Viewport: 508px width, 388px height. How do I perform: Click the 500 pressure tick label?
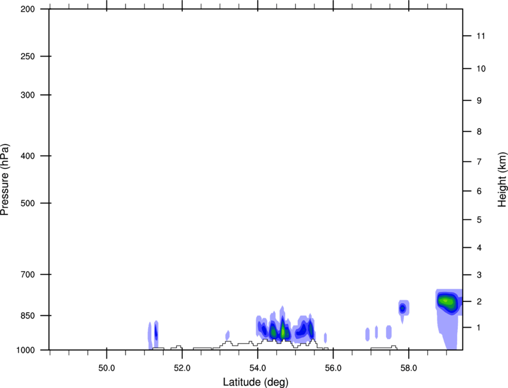(27, 203)
